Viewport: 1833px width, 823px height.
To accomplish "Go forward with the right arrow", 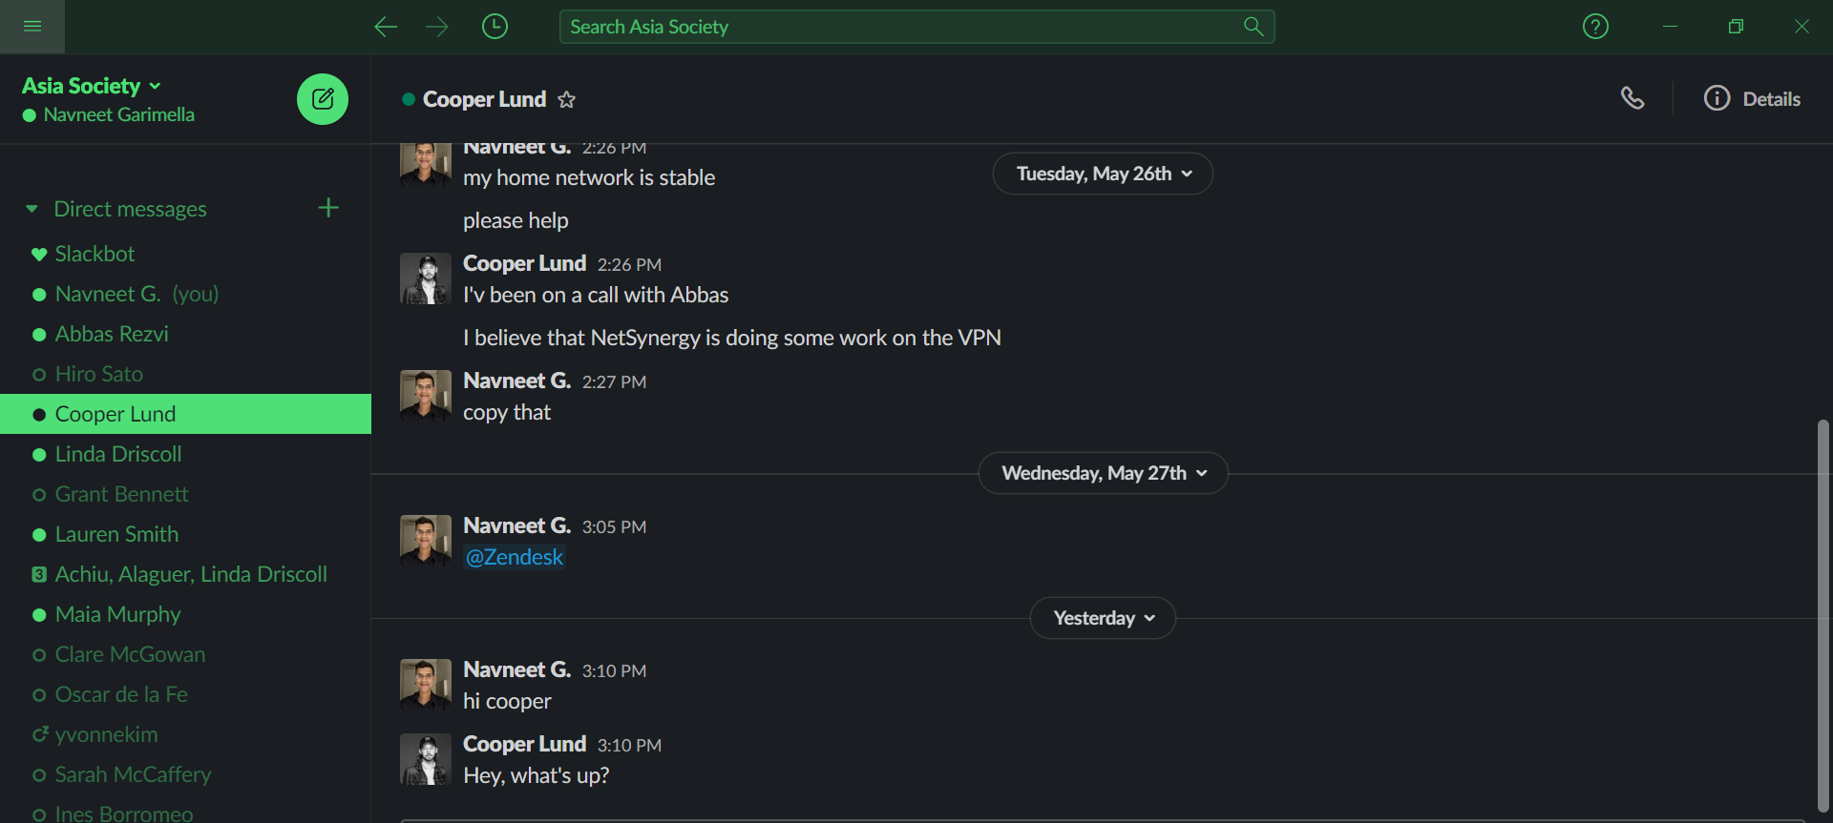I will (x=437, y=27).
